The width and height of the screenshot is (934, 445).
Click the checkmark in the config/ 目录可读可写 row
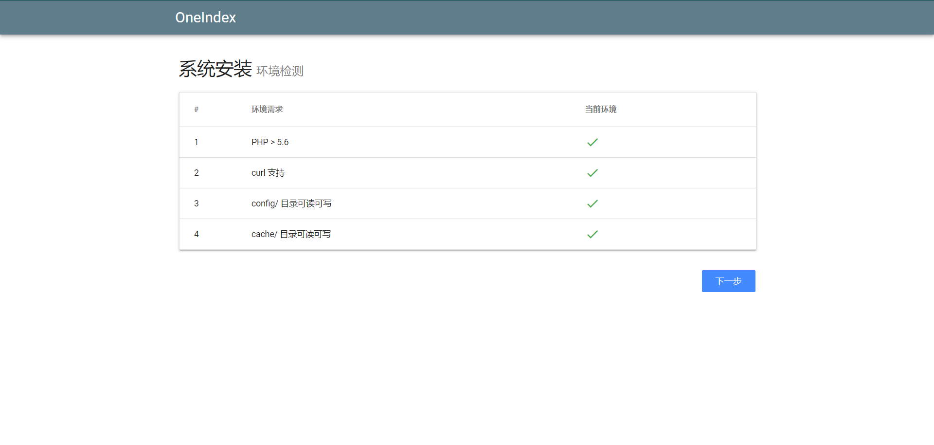pos(592,204)
